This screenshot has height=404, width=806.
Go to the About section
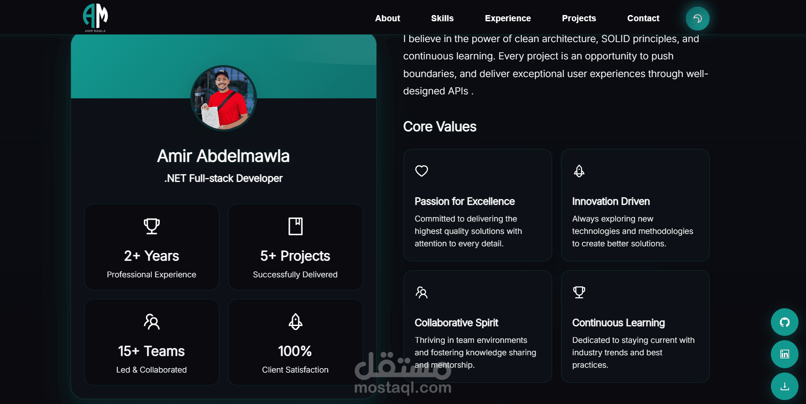pyautogui.click(x=387, y=18)
